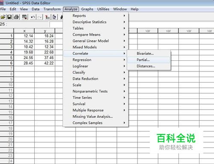Select Partial... in the Correlate submenu
Viewport: 214px width, 164px height.
click(x=149, y=60)
